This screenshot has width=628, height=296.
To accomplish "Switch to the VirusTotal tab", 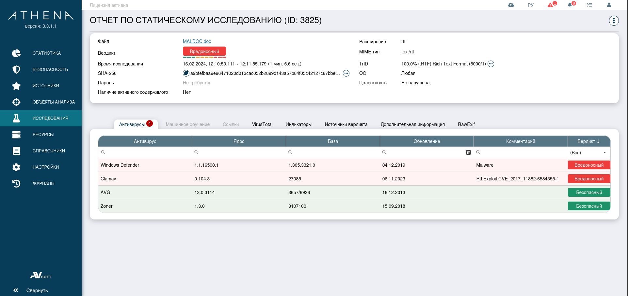I will click(x=262, y=124).
